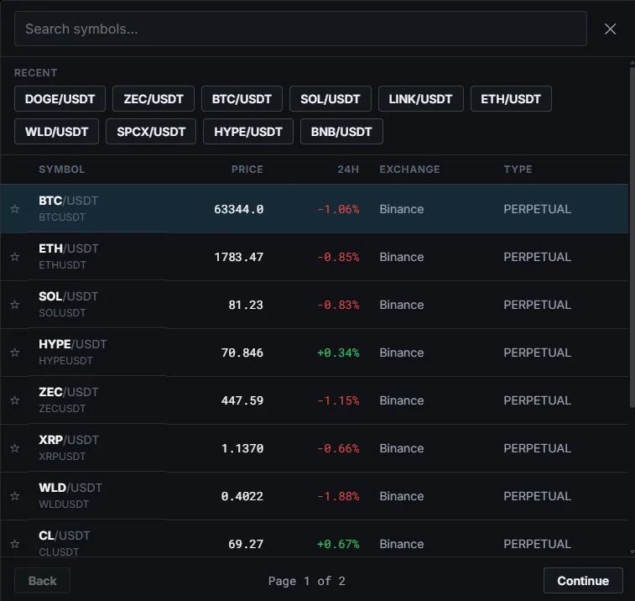Select LINK/USDT recent chip
The height and width of the screenshot is (601, 635).
421,98
